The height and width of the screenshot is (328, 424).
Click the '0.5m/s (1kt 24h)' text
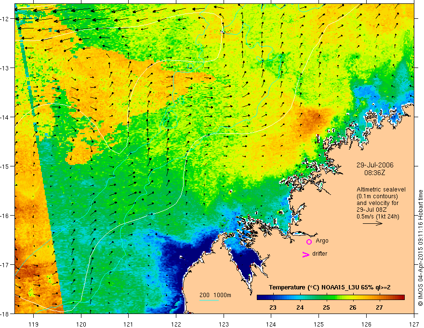378,217
